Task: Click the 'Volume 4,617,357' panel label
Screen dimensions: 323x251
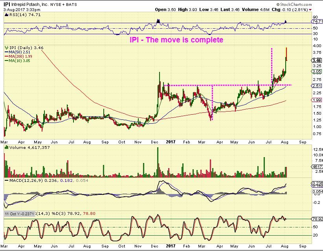Action: pyautogui.click(x=29, y=148)
